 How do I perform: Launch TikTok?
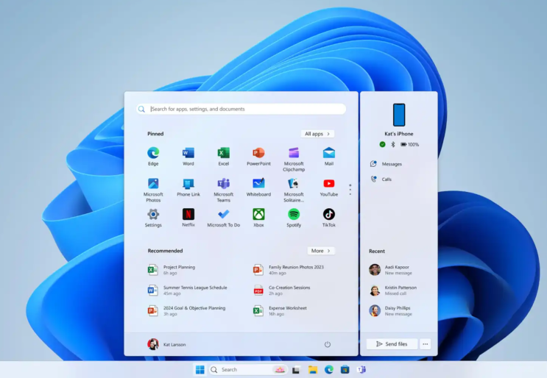(x=329, y=218)
